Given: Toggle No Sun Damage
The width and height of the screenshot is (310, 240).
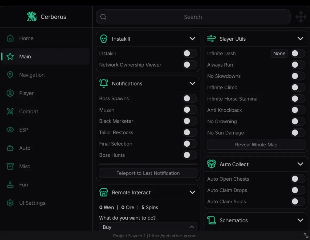Looking at the screenshot, I should click(x=298, y=133).
